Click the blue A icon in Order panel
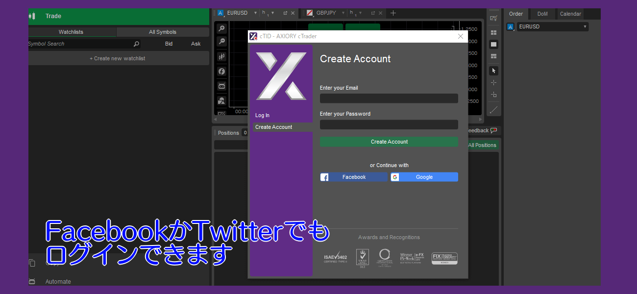This screenshot has width=637, height=294. 511,27
